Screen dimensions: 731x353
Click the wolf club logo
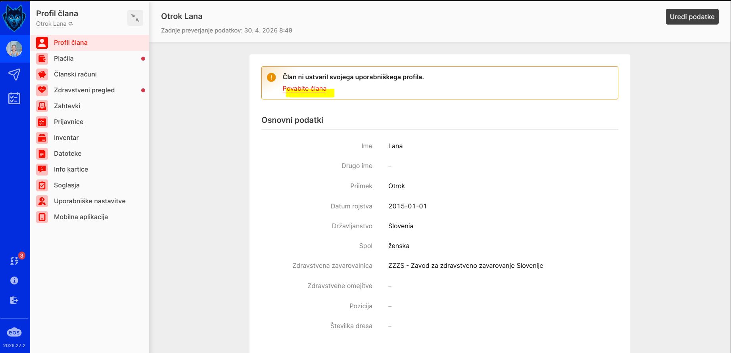(14, 18)
